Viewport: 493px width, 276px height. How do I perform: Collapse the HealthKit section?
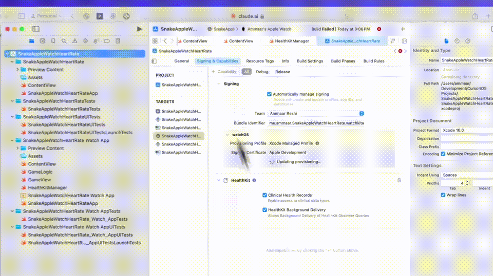tap(219, 180)
